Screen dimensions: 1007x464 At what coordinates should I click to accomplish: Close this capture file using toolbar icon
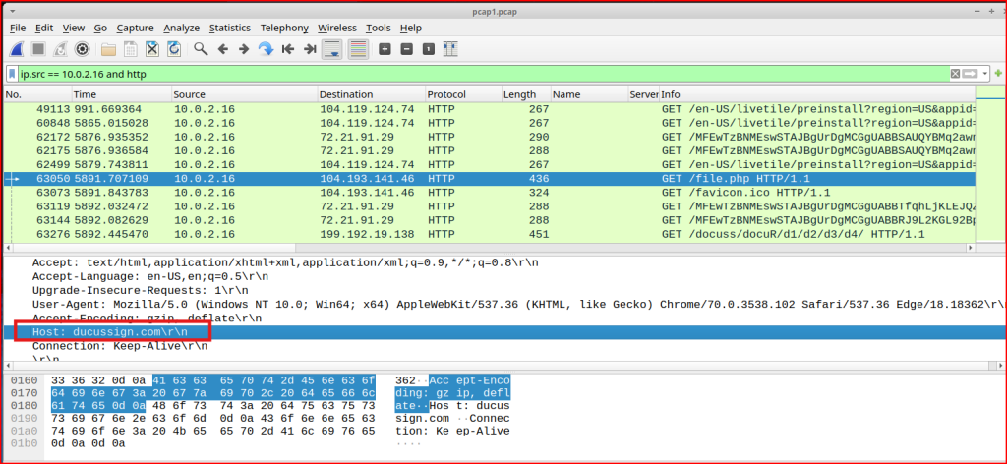(x=152, y=48)
